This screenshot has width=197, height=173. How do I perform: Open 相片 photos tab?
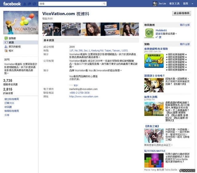coord(11,51)
